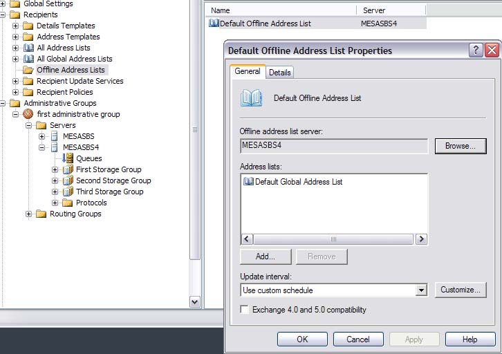
Task: Click the Global Settings folder icon
Action: (x=15, y=4)
